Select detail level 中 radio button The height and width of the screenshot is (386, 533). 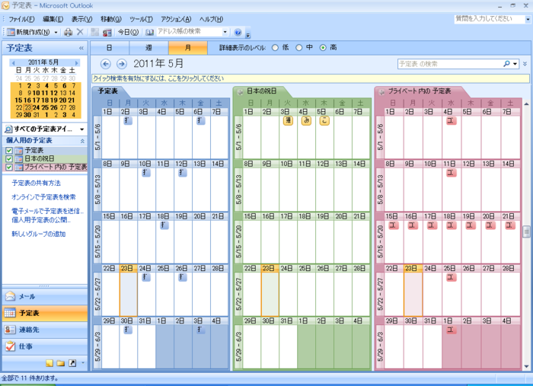pyautogui.click(x=298, y=48)
